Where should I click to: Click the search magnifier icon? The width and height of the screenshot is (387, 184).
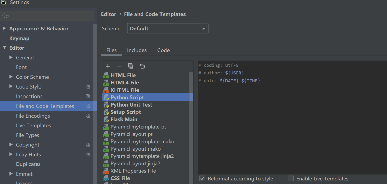(x=5, y=16)
